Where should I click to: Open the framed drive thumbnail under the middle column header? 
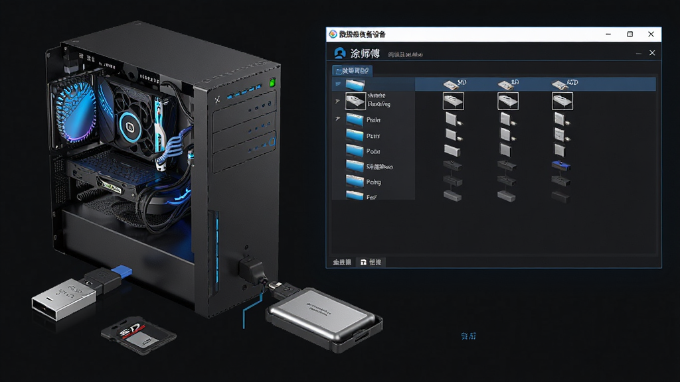point(508,101)
